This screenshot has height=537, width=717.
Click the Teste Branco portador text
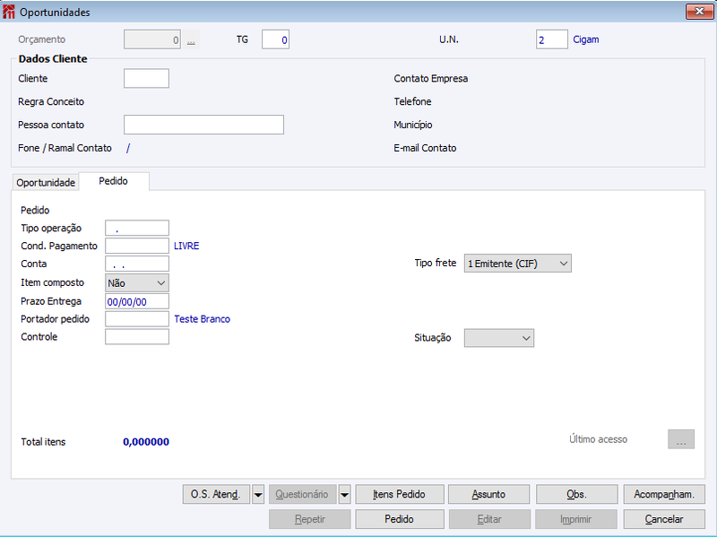[203, 319]
